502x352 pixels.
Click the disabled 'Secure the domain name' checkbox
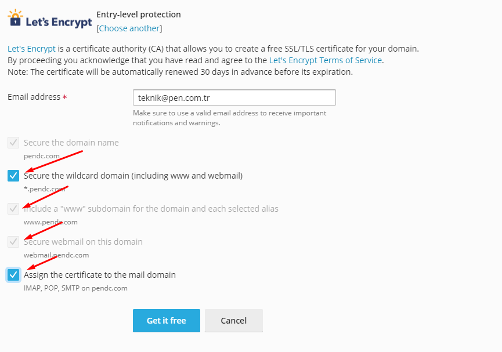point(13,143)
